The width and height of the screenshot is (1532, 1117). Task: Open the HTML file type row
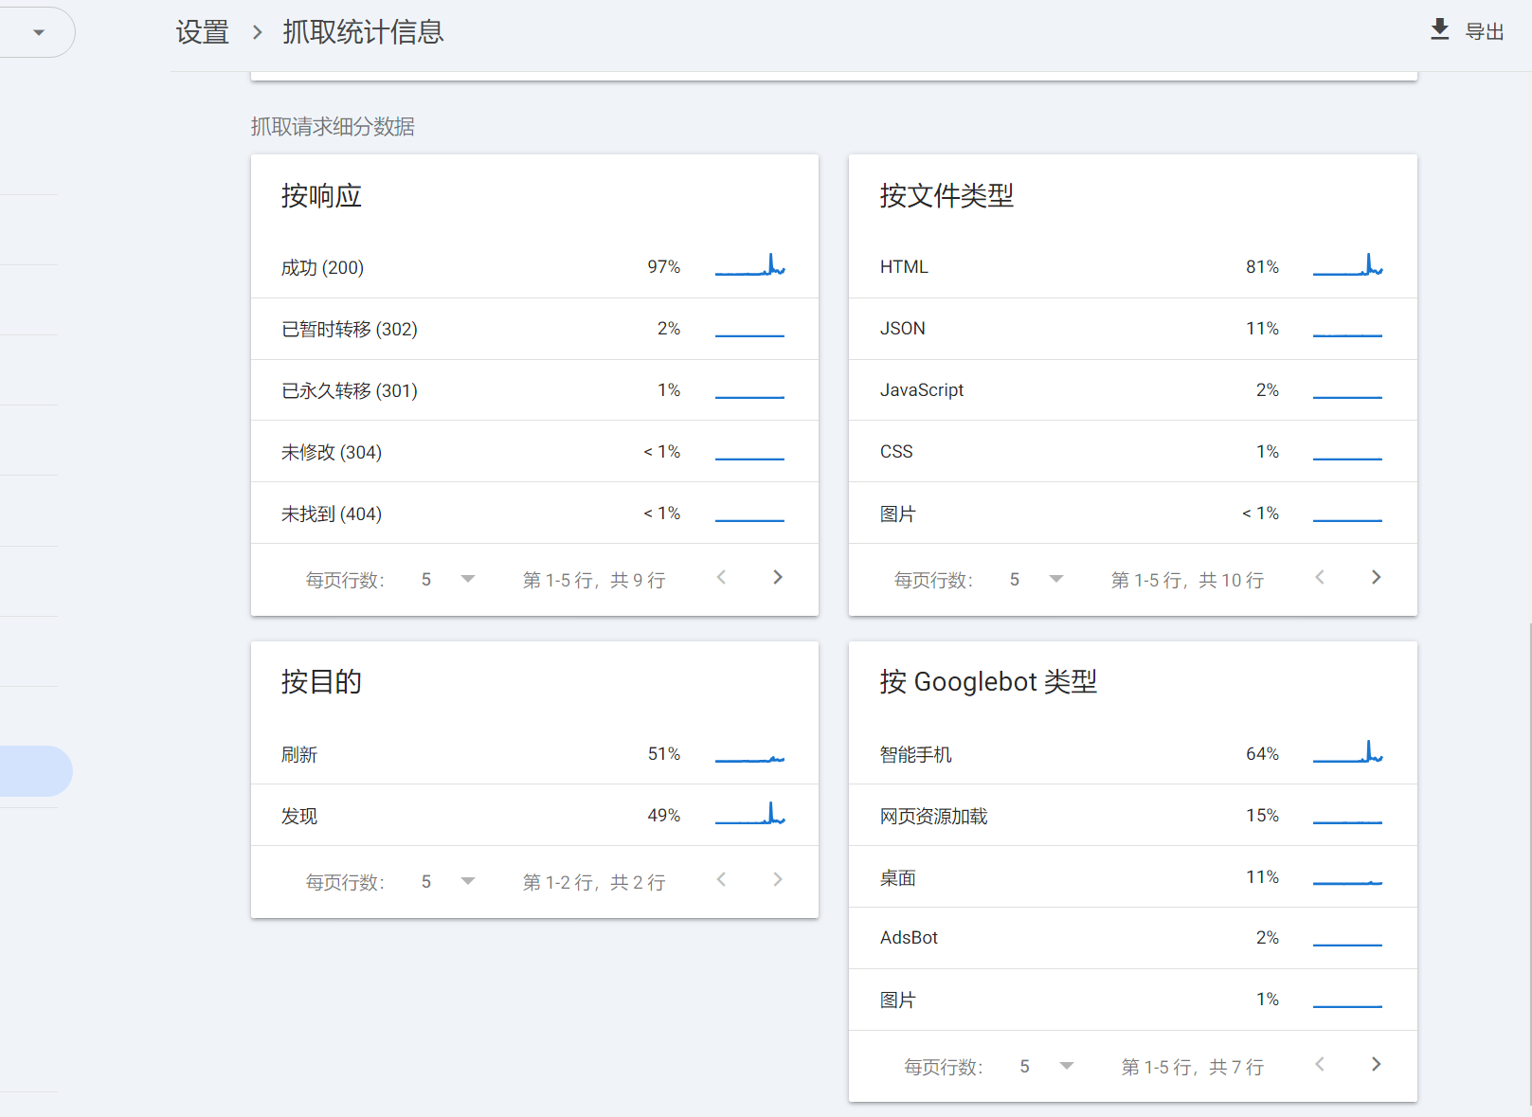pos(1133,267)
